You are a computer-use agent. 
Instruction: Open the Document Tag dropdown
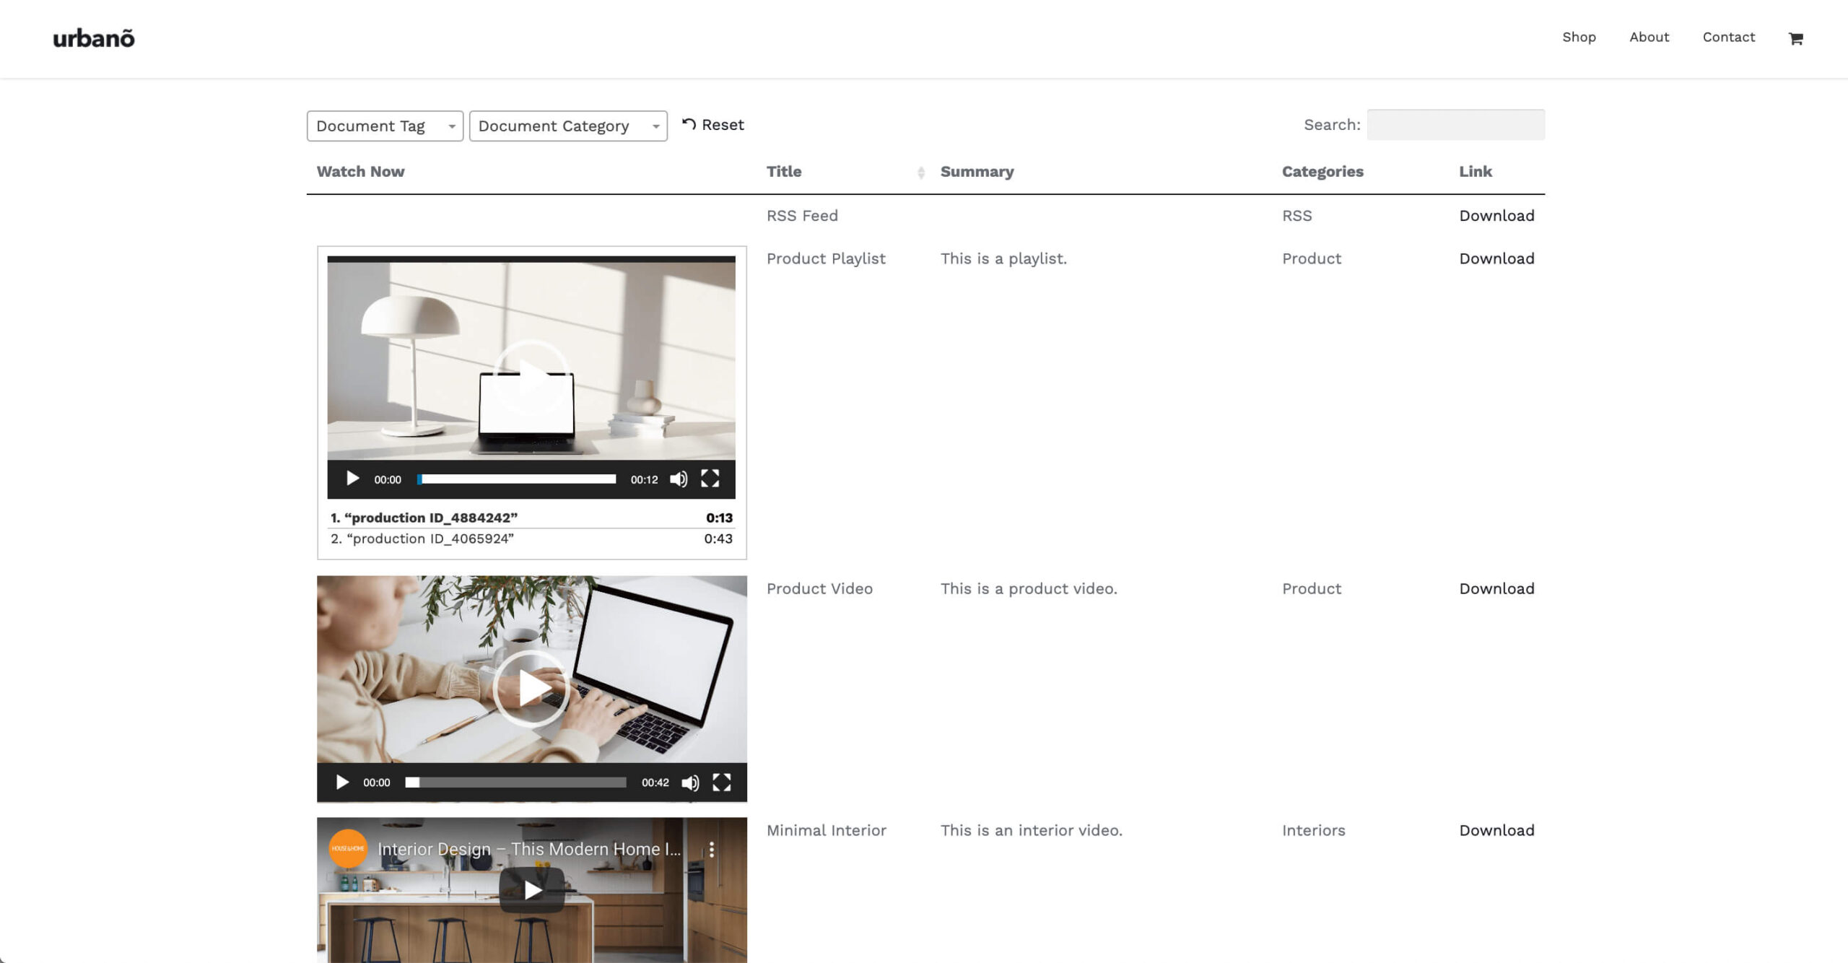click(385, 126)
